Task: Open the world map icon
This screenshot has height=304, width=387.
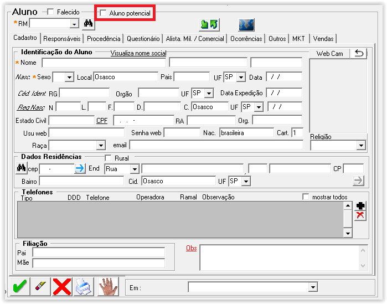Action: (x=246, y=25)
